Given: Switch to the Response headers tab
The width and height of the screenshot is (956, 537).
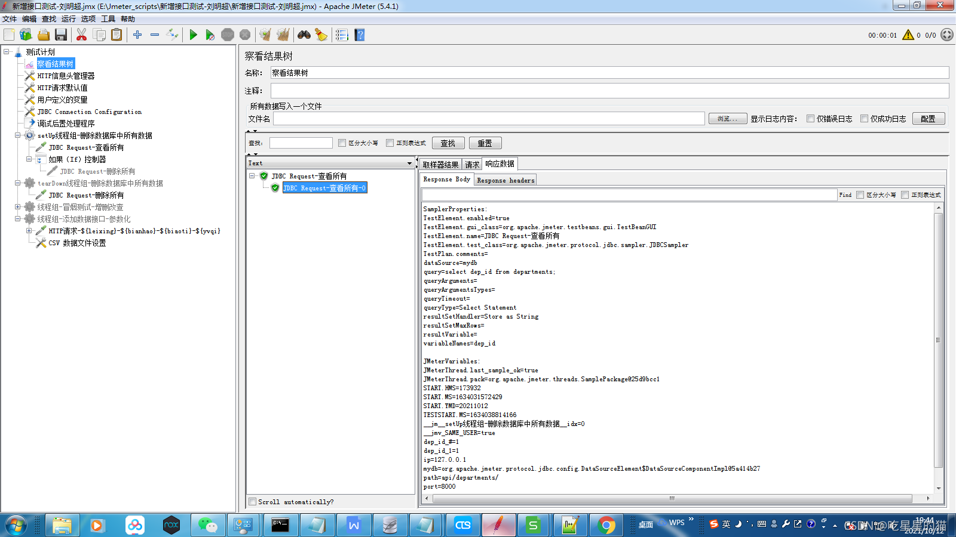Looking at the screenshot, I should coord(505,180).
